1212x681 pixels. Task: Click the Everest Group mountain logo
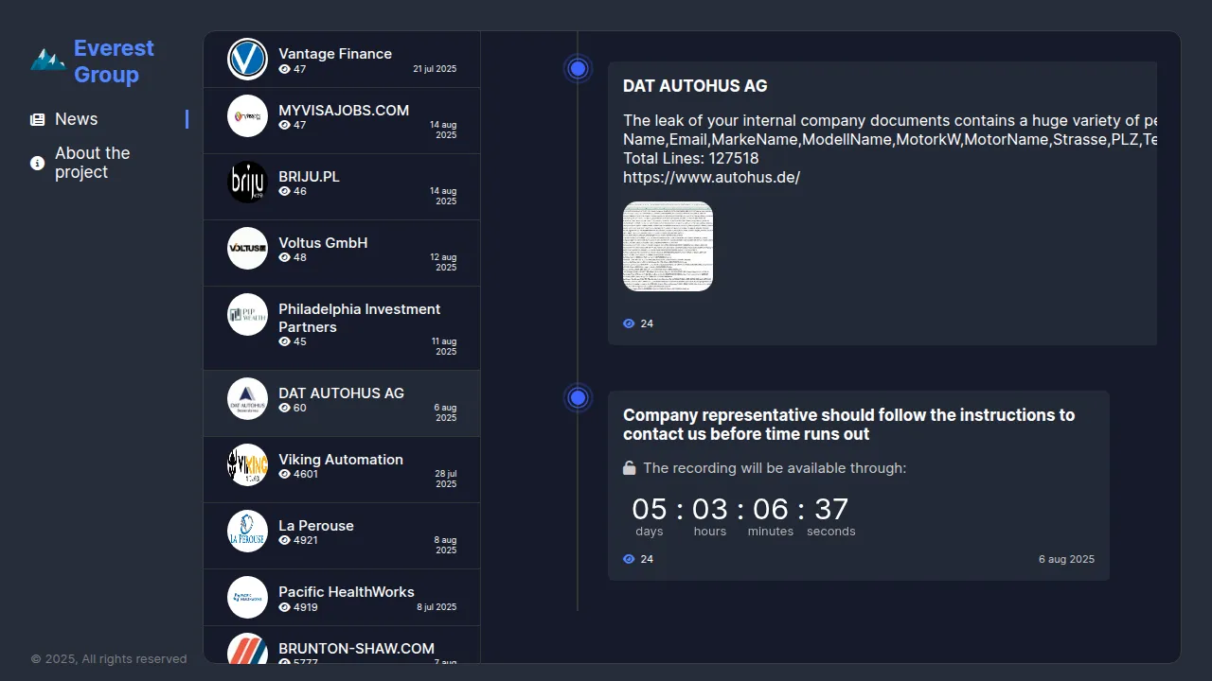click(x=47, y=61)
